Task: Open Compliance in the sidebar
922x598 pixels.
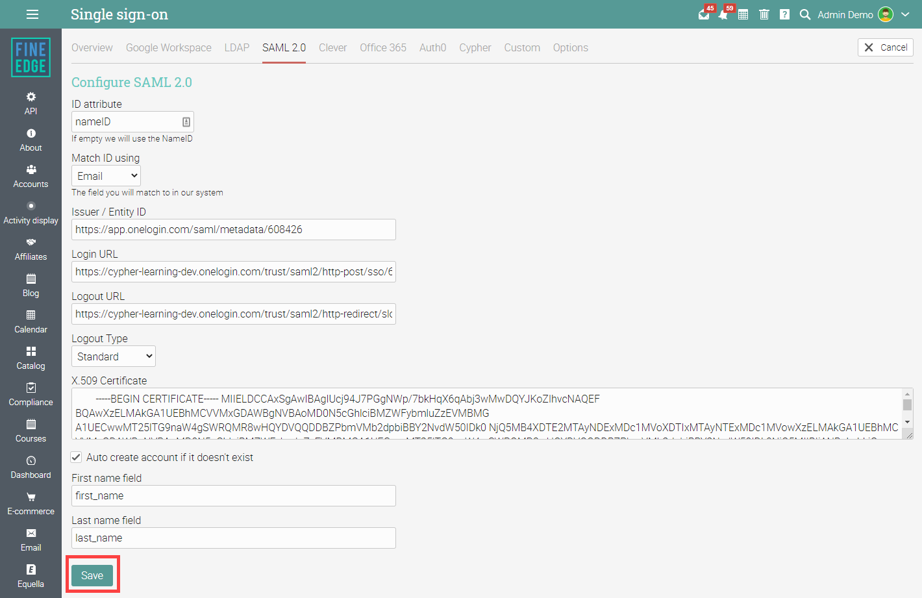Action: click(31, 394)
